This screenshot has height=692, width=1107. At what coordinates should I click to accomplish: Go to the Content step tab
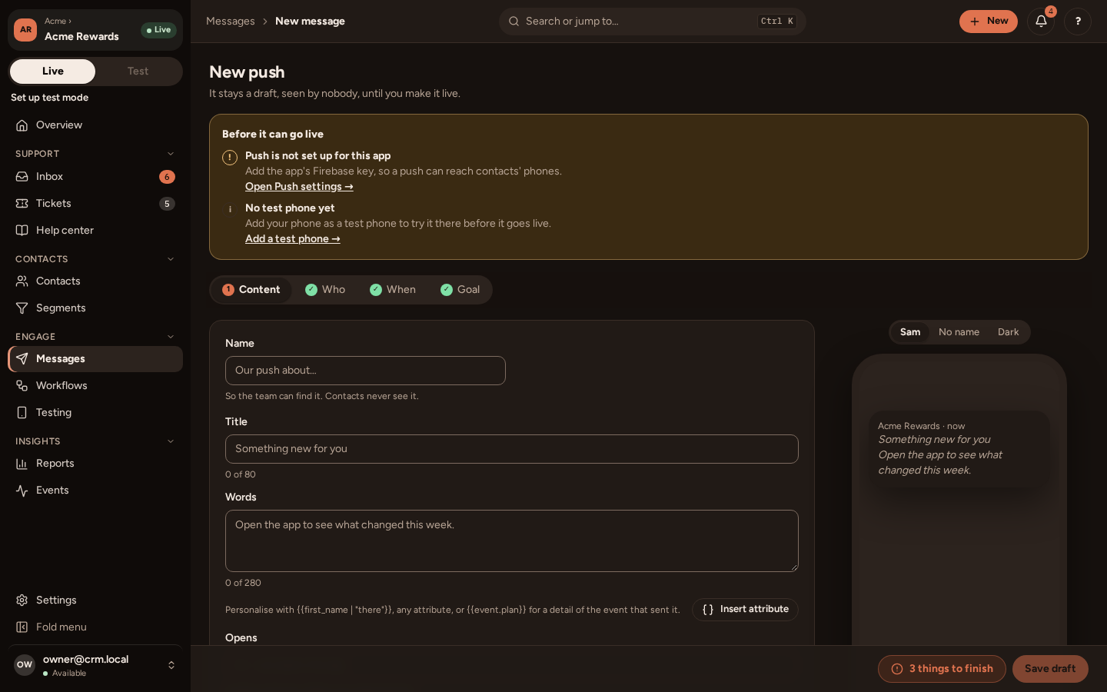click(251, 290)
